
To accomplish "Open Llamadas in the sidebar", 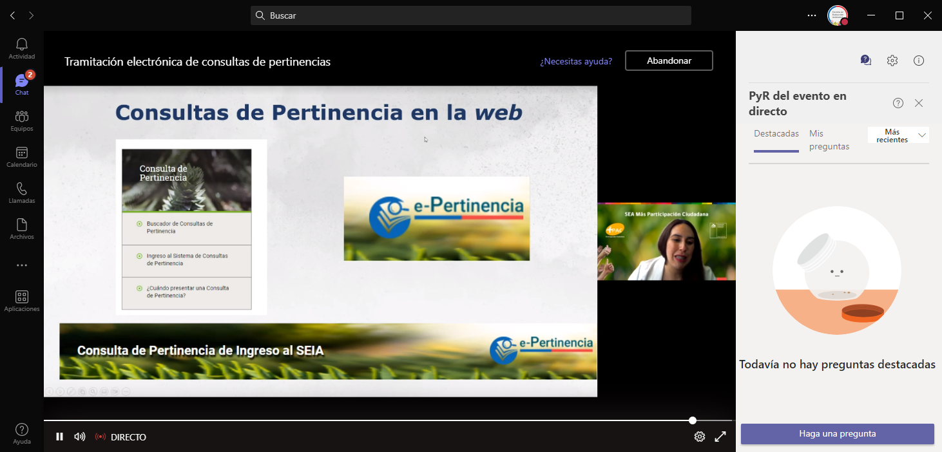I will point(21,193).
